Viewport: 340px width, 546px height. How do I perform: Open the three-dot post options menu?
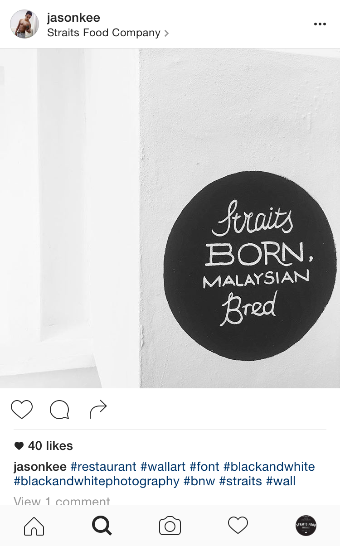tap(320, 24)
